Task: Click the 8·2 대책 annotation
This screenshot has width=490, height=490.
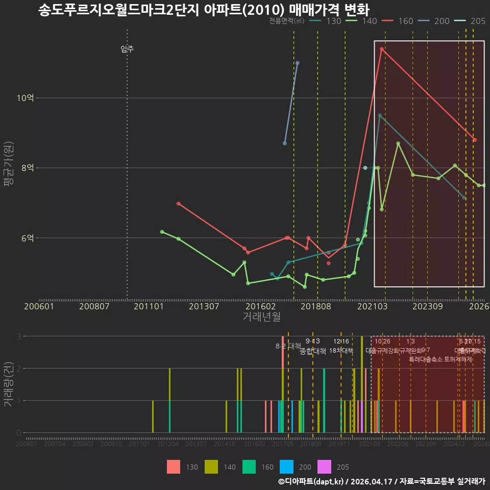Action: coord(288,346)
